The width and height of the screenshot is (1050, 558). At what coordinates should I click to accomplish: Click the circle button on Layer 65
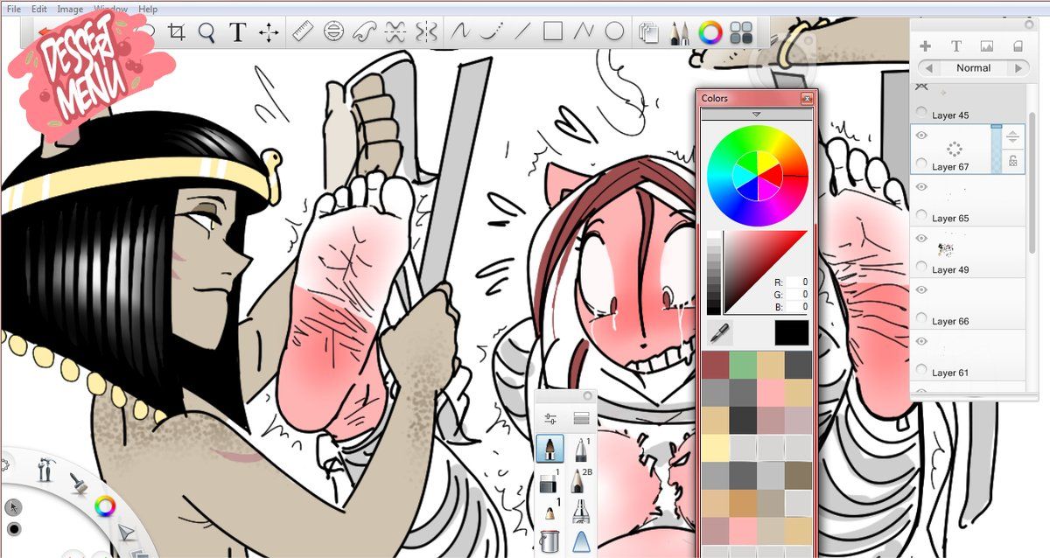pyautogui.click(x=920, y=215)
